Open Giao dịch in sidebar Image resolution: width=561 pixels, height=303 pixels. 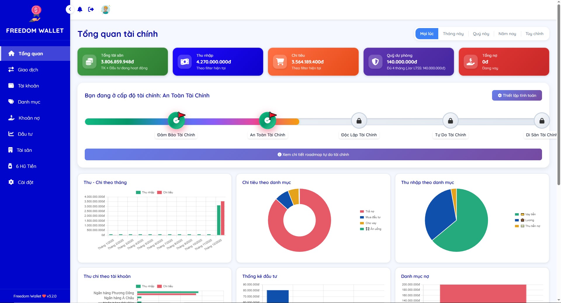[28, 70]
